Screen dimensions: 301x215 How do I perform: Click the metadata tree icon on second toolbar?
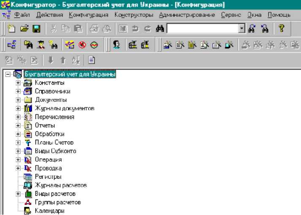point(12,45)
